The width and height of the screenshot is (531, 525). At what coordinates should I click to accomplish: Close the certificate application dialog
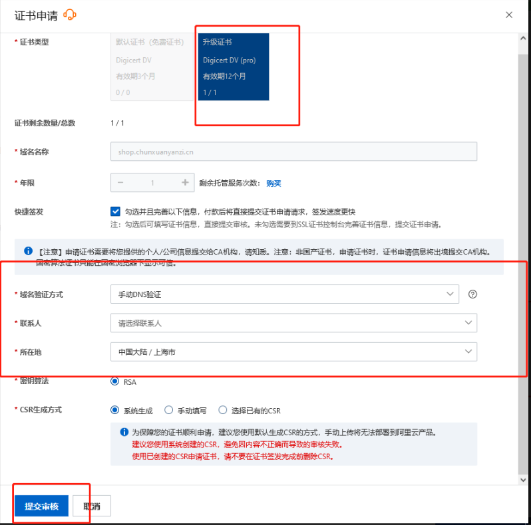509,15
